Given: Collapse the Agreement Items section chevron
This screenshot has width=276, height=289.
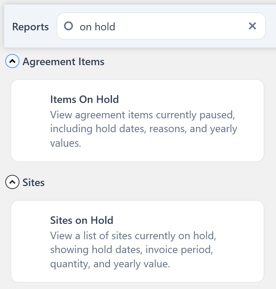Looking at the screenshot, I should [x=12, y=61].
